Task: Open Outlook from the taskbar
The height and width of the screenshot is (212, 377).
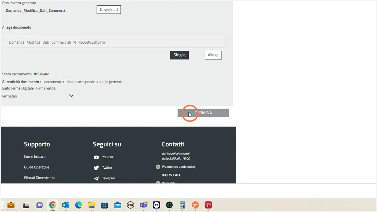Action: point(66,205)
